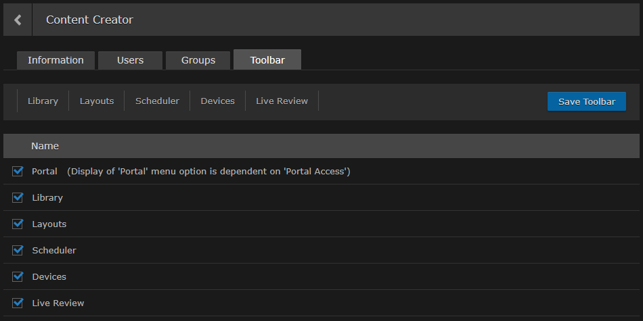
Task: Click Layouts in the toolbar preview strip
Action: [x=97, y=101]
